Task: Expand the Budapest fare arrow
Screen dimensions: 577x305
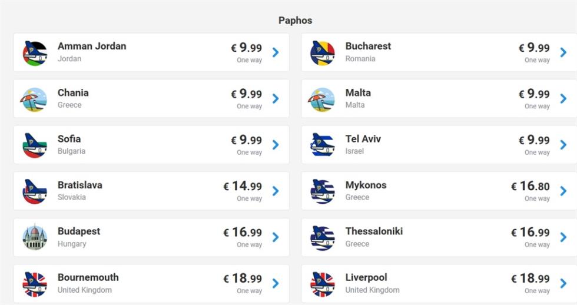Action: (276, 237)
